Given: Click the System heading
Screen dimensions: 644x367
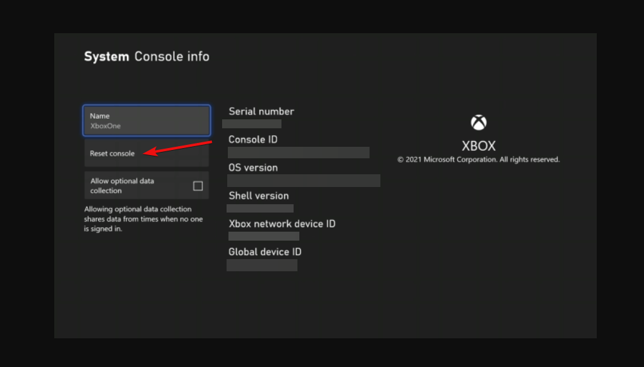Looking at the screenshot, I should (107, 56).
